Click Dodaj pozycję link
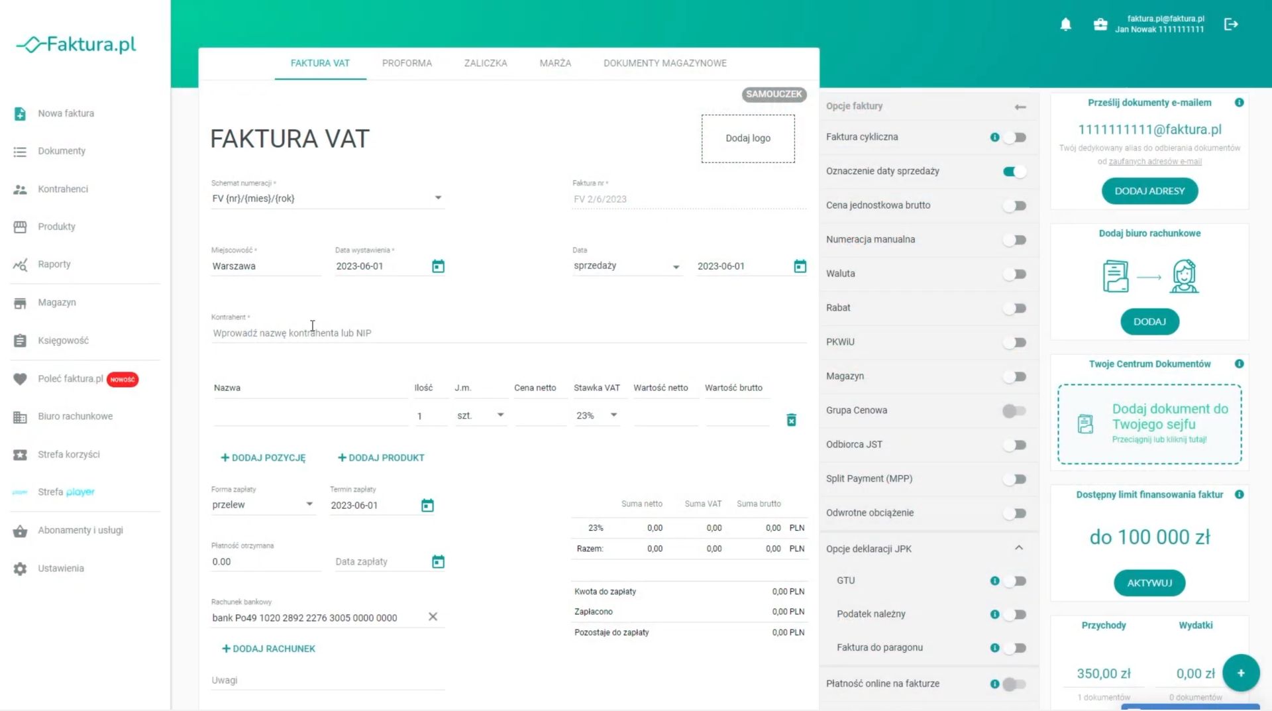This screenshot has width=1272, height=711. point(263,458)
